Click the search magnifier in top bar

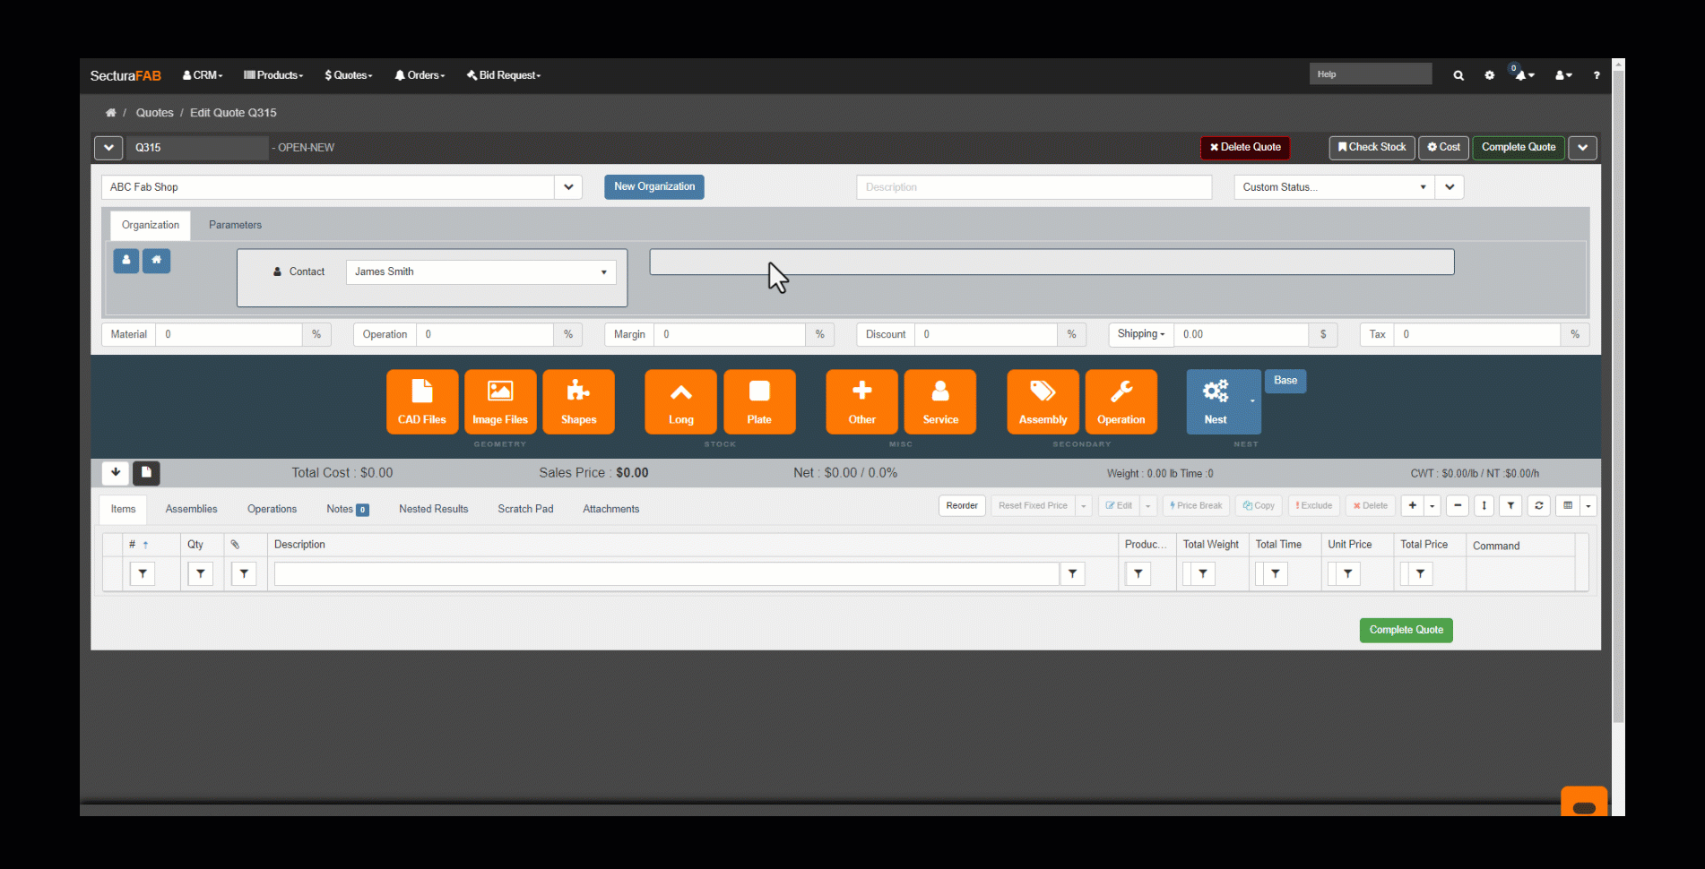click(x=1458, y=75)
